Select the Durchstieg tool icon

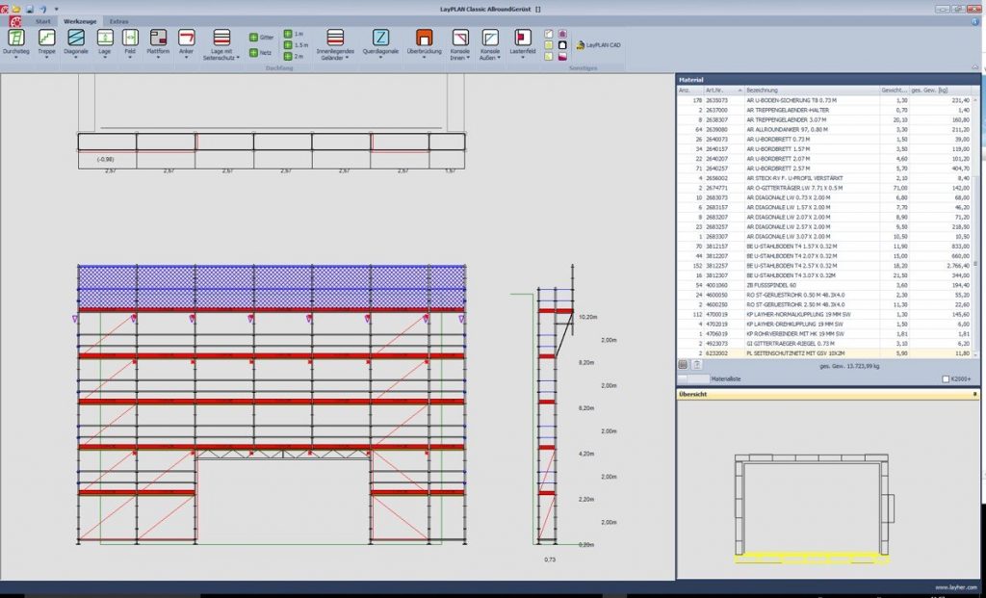[x=15, y=38]
